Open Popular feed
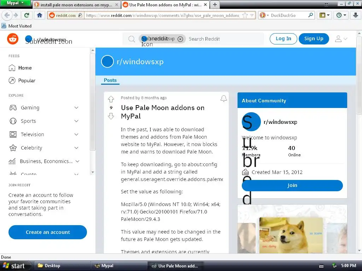Image resolution: width=362 pixels, height=271 pixels. [22, 80]
